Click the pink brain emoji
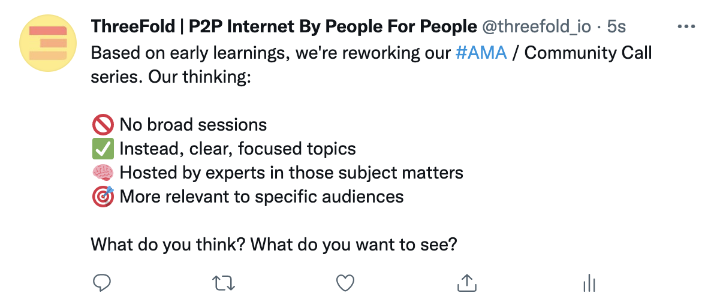 click(x=103, y=173)
